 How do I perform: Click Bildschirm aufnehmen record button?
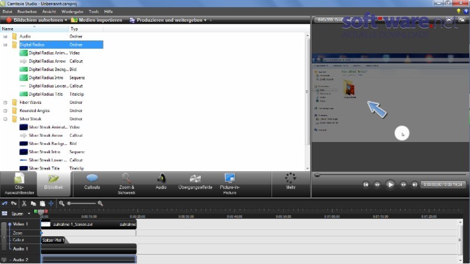click(x=34, y=20)
